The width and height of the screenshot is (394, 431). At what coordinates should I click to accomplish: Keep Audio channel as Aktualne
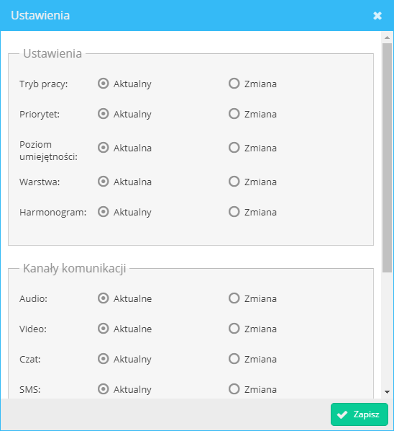[x=103, y=298]
